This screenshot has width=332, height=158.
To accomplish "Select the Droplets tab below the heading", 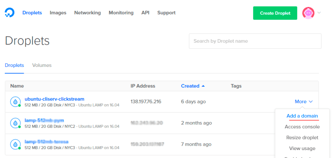I will 14,65.
